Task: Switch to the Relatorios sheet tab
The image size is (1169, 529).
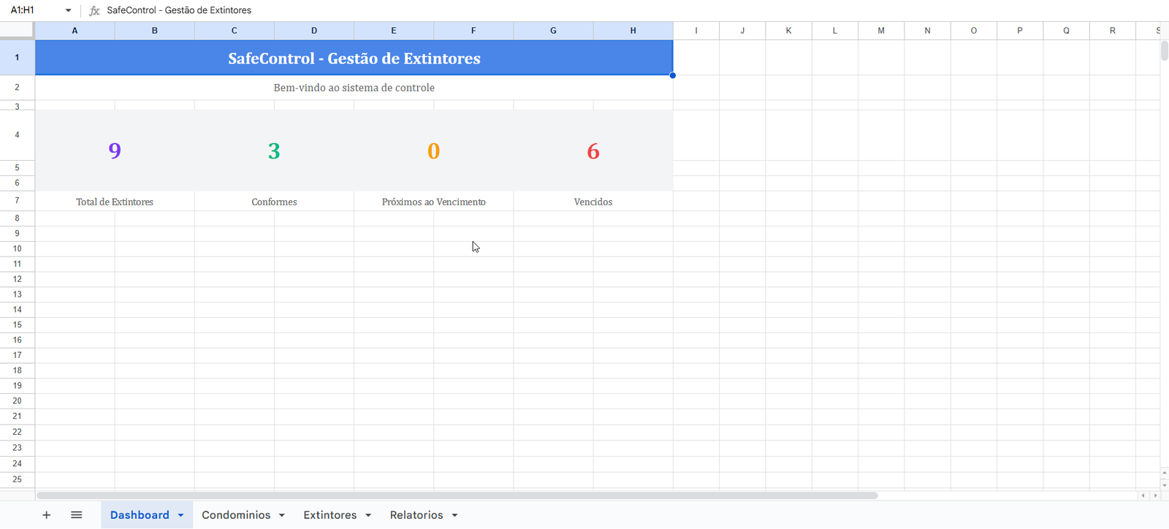Action: [416, 515]
